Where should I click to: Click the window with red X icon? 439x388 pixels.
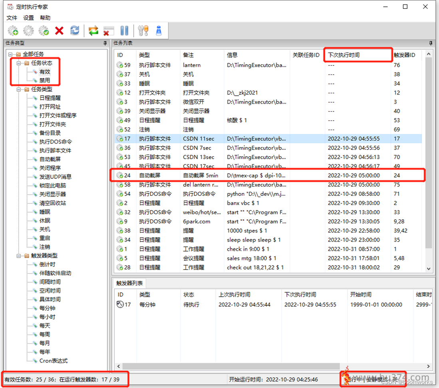109,31
